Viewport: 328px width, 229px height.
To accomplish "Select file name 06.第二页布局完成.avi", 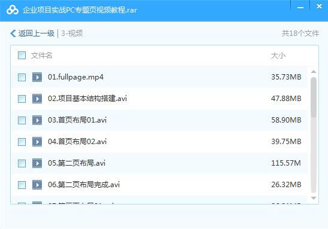I will 84,185.
